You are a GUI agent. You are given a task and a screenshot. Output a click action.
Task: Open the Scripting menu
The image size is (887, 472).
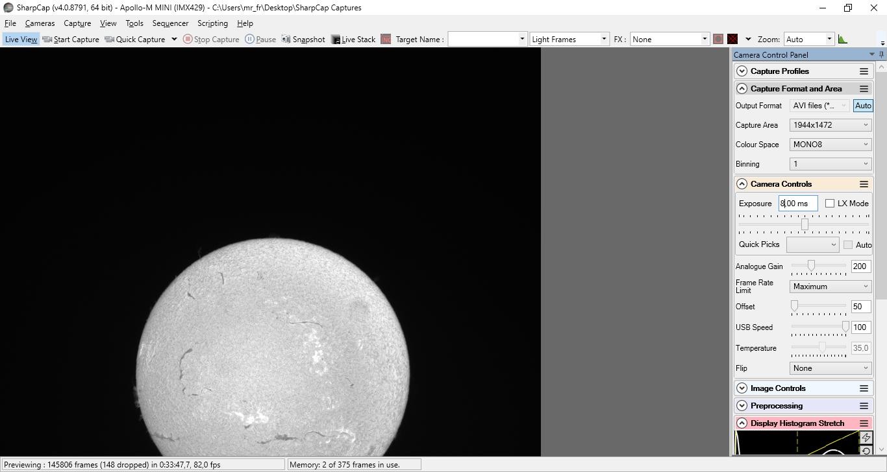[212, 23]
